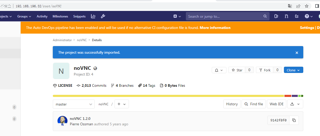
Task: Fork the noVNC project
Action: [265, 70]
